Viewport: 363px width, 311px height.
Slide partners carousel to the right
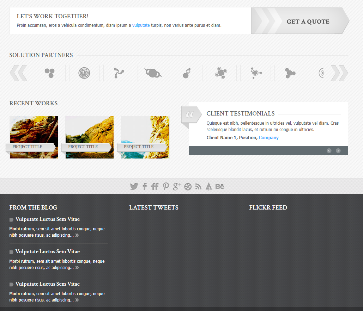(339, 73)
